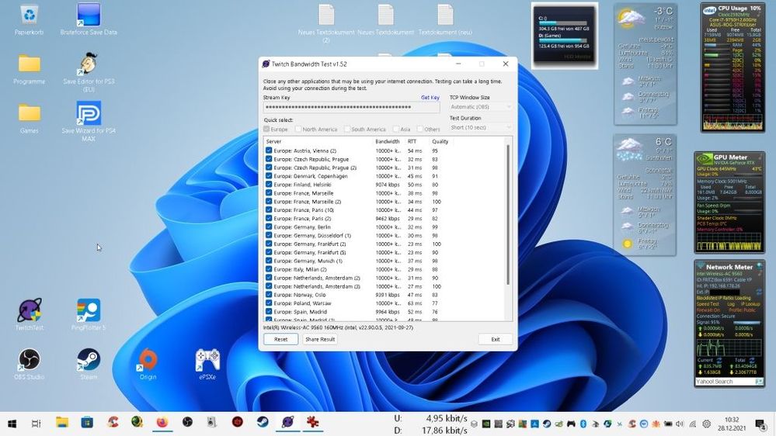Open the Papierkorb recycle bin
Image resolution: width=776 pixels, height=436 pixels.
click(x=30, y=16)
